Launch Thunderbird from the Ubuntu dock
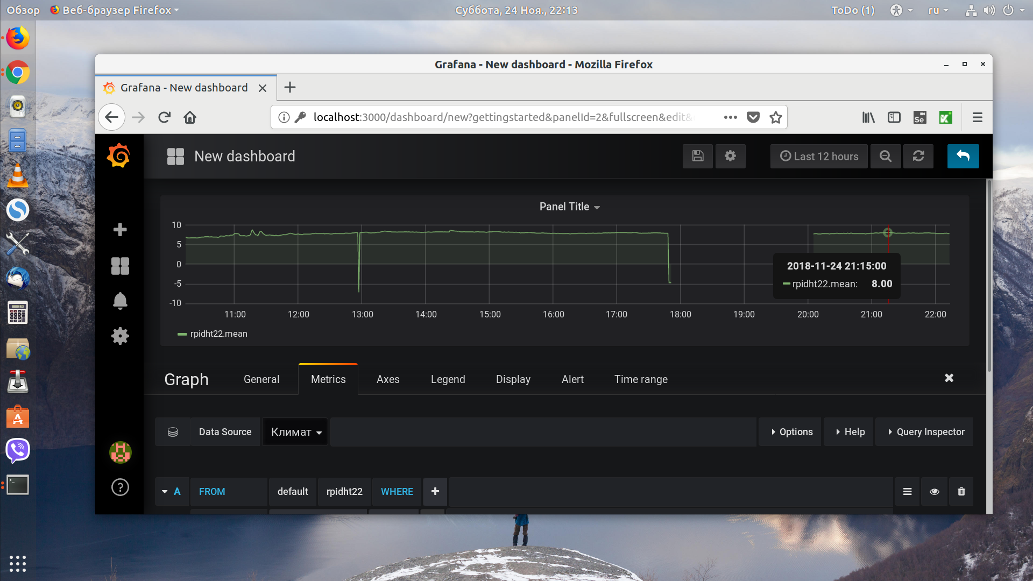This screenshot has height=581, width=1033. pos(18,278)
